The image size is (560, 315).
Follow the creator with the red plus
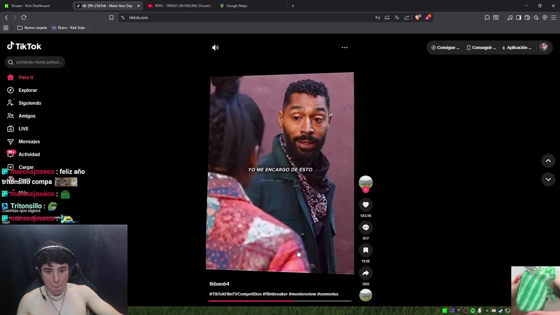tap(366, 189)
